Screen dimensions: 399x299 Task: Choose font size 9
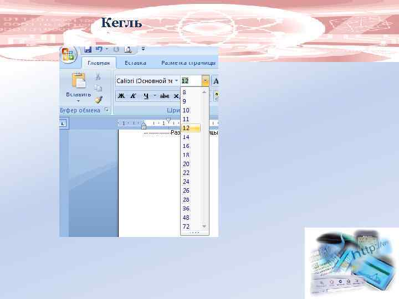tap(191, 101)
